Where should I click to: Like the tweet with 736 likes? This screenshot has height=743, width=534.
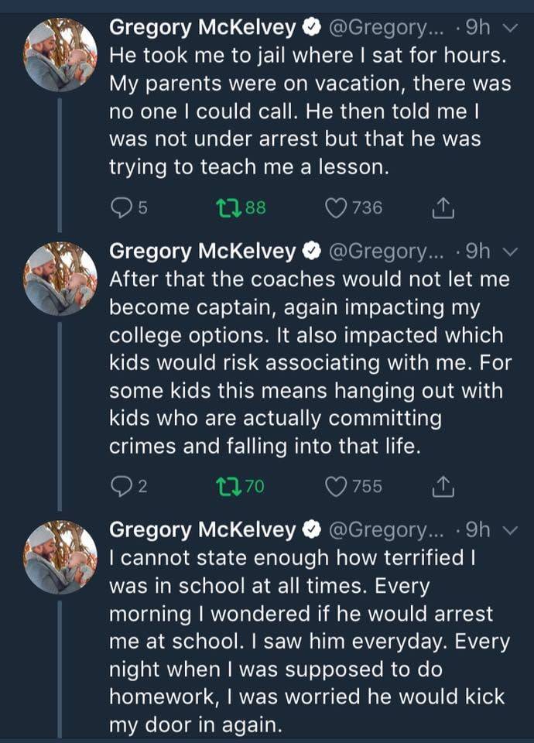pos(335,207)
